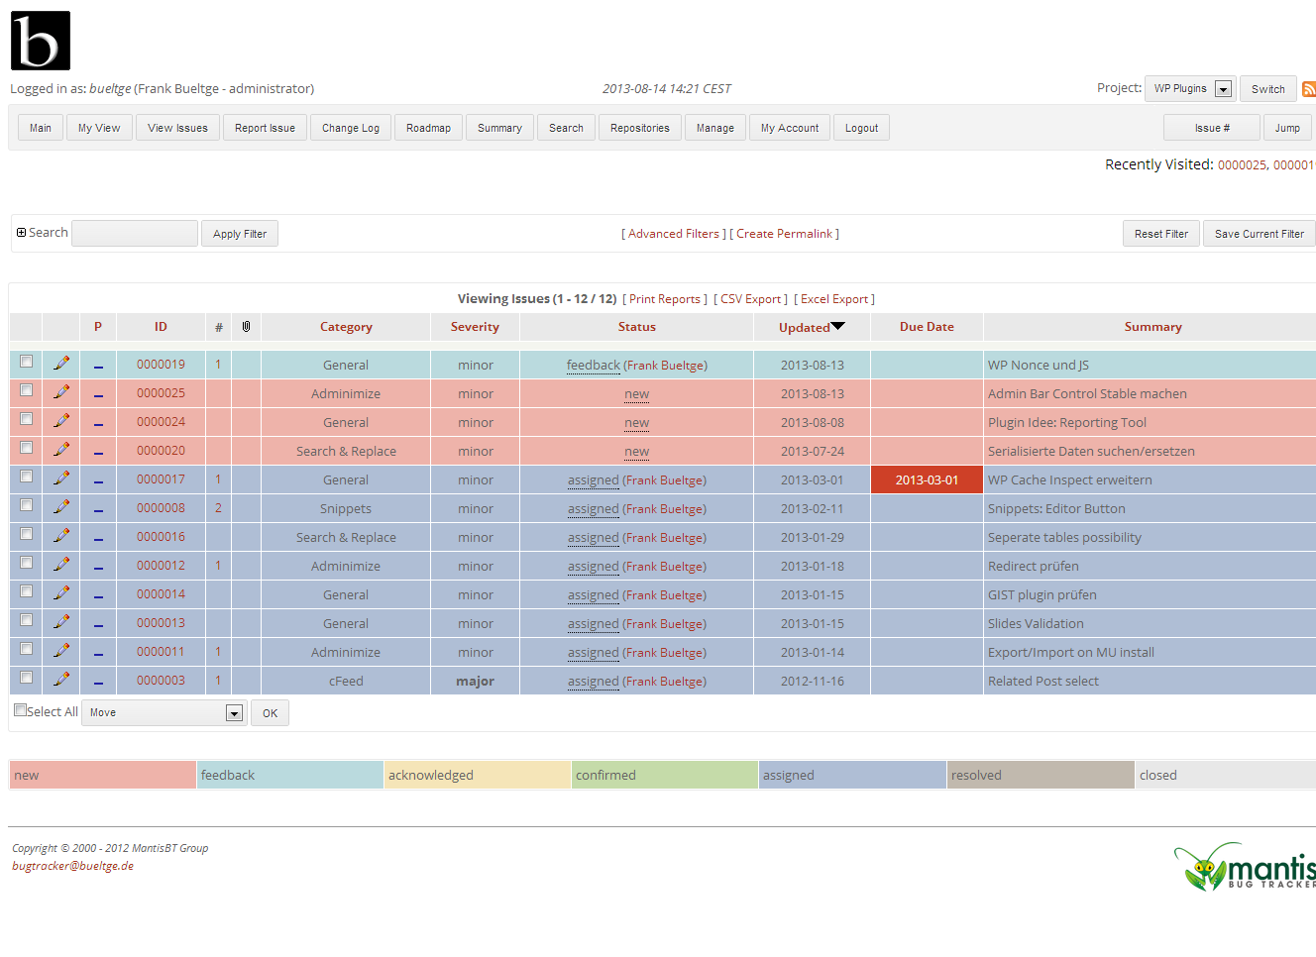This screenshot has width=1316, height=957.
Task: Open the Manage menu item
Action: pyautogui.click(x=715, y=128)
